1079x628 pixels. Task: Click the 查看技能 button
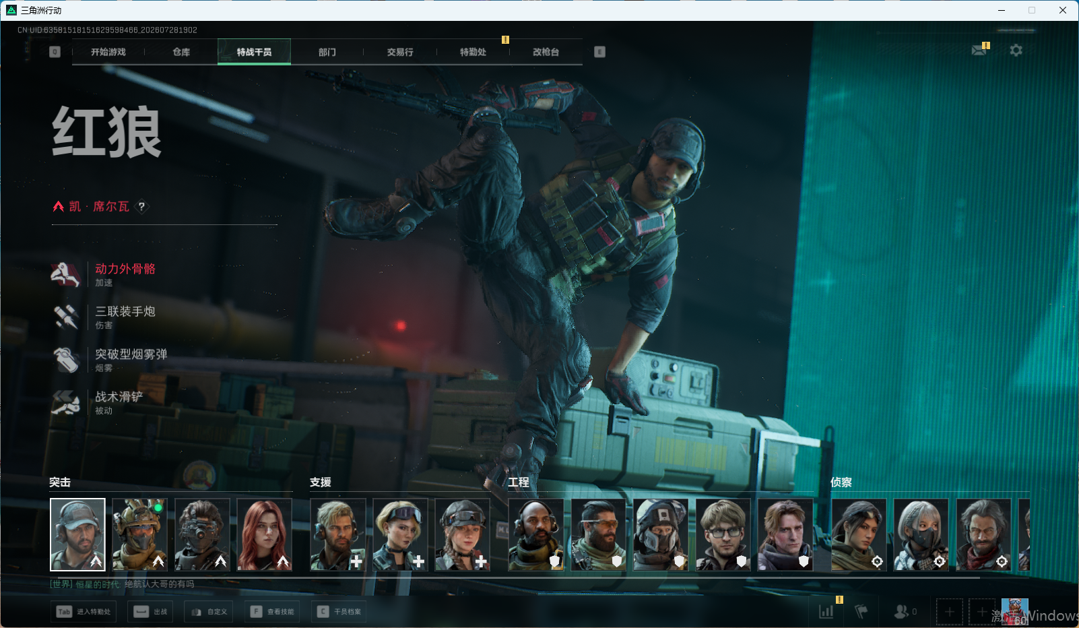click(272, 612)
